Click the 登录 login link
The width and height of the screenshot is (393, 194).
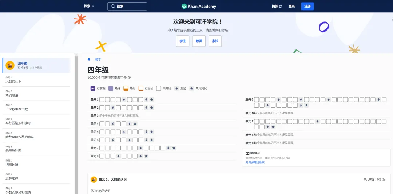coord(291,6)
